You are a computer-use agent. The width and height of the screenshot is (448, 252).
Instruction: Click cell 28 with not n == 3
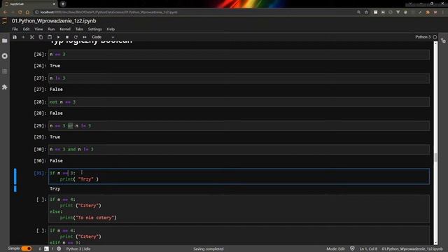coord(239,102)
